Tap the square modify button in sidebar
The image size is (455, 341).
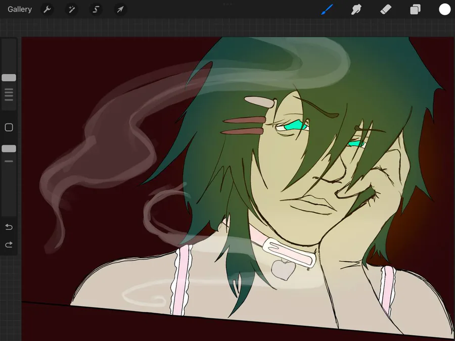[x=9, y=127]
